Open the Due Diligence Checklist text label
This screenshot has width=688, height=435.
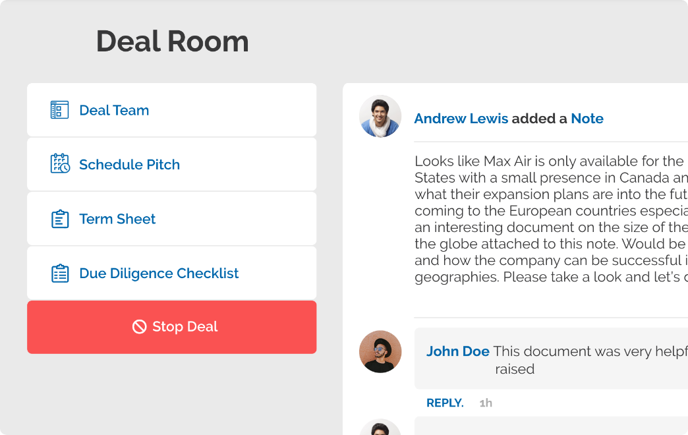(x=159, y=273)
